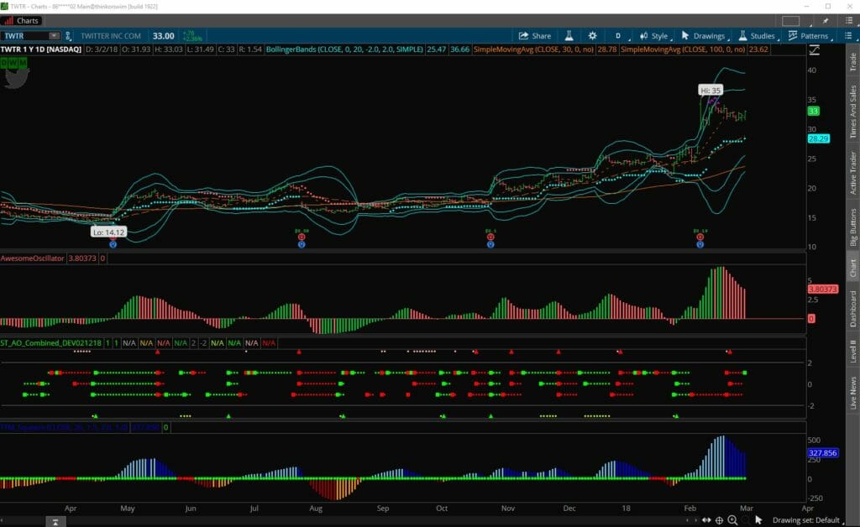Screen dimensions: 860x527
Task: Click the earnings event marker near February
Action: pos(700,237)
